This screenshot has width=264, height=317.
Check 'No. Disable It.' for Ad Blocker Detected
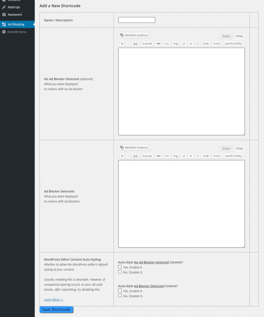click(x=120, y=296)
